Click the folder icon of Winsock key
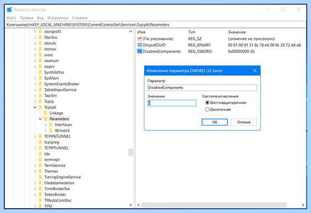The image size is (311, 213). (51, 131)
